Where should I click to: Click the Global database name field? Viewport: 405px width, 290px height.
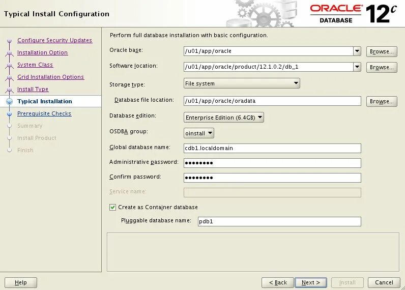click(272, 148)
